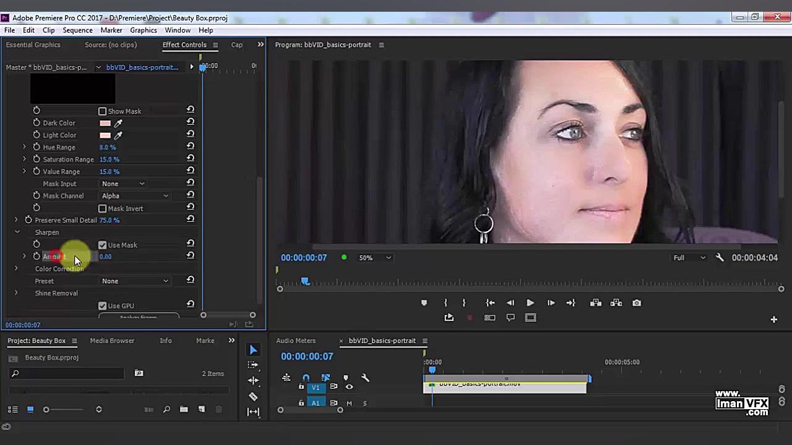Viewport: 792px width, 445px height.
Task: Click the Dark Color eyedropper icon
Action: [118, 123]
